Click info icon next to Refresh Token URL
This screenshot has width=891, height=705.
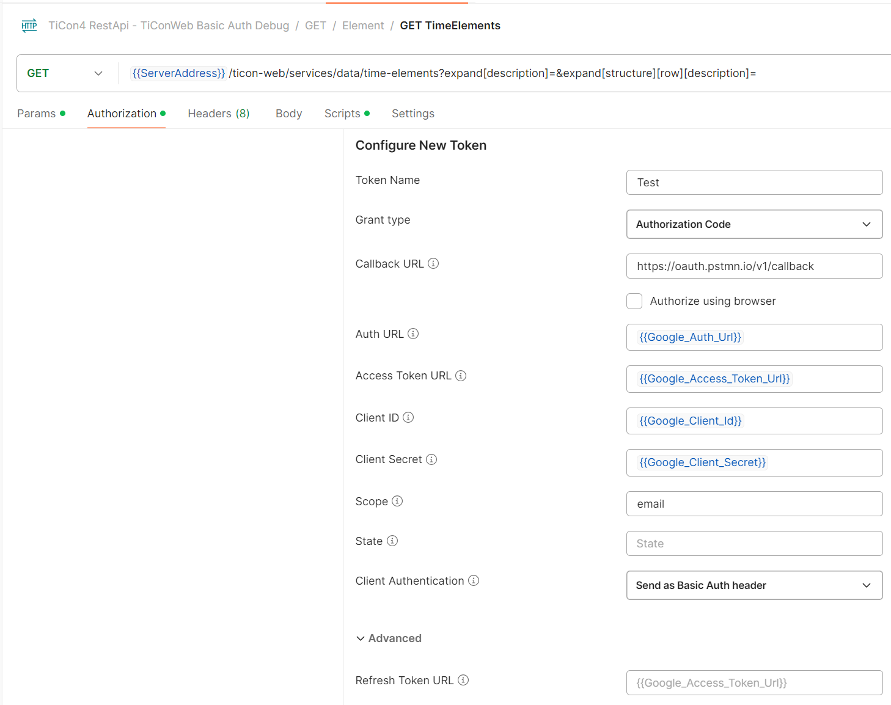tap(463, 680)
